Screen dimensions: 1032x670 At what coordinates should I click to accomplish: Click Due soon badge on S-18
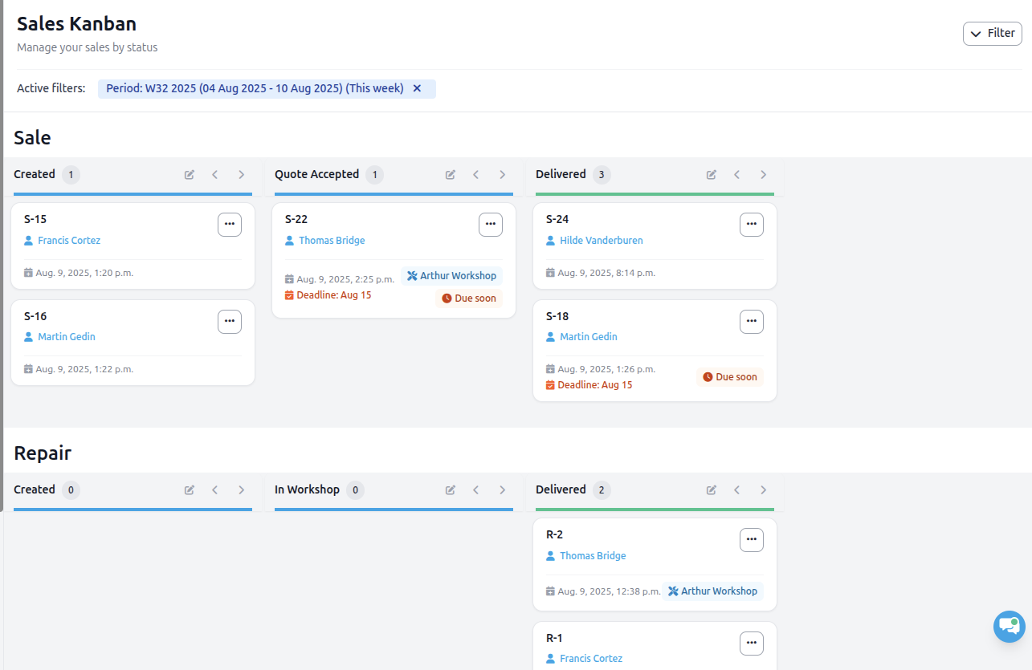[x=729, y=377]
